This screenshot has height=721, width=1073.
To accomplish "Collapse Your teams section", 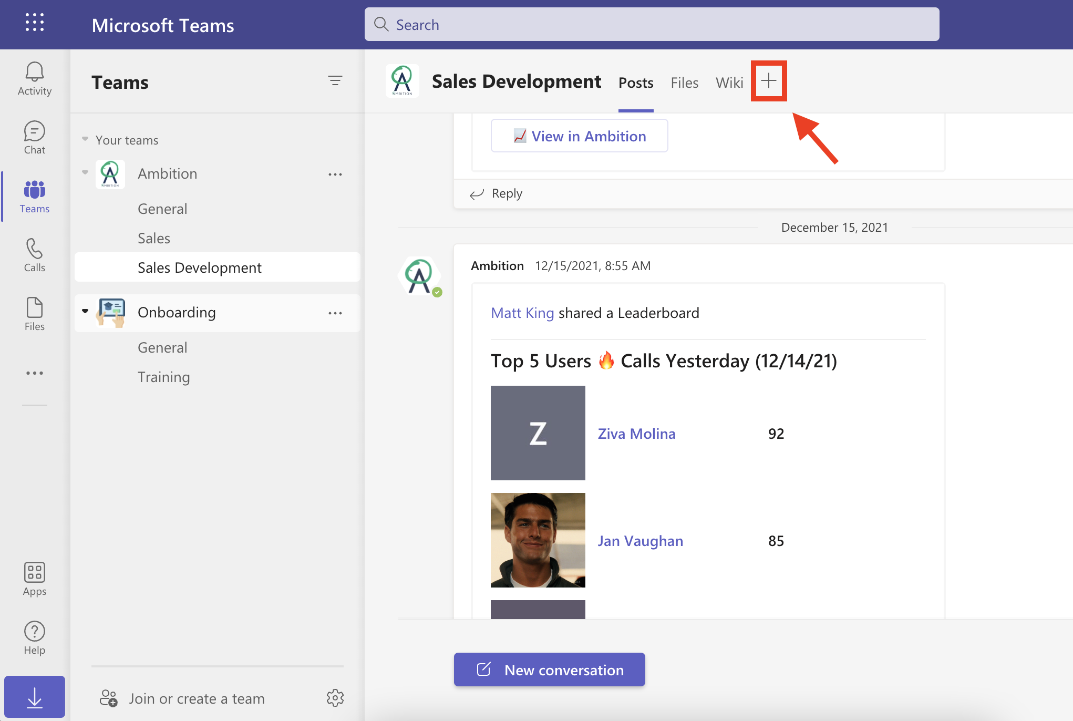I will click(85, 140).
